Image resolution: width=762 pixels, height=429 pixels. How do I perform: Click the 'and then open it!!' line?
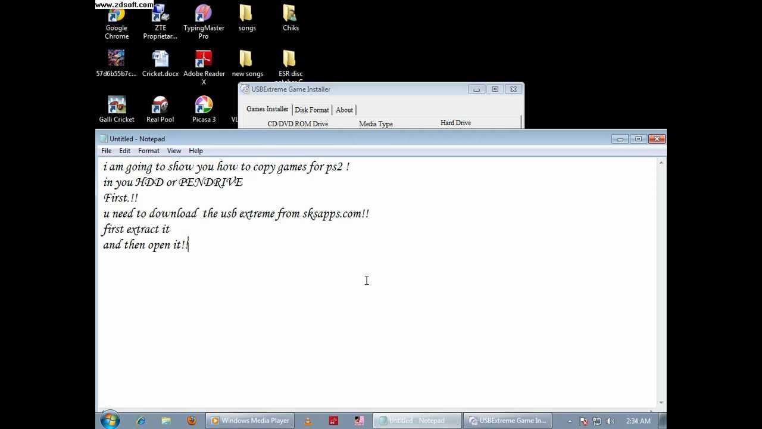click(x=146, y=245)
